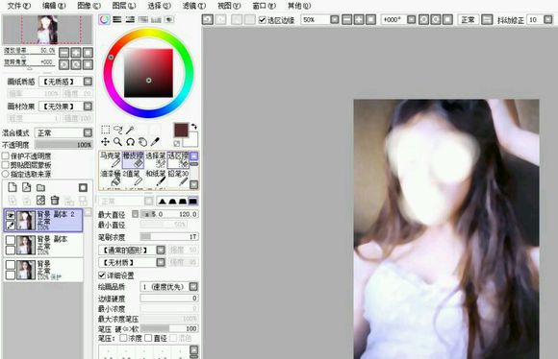Create a new layer folder

coord(41,187)
